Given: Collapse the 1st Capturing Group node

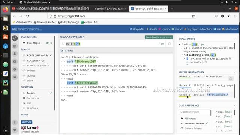Looking at the screenshot, I should [x=182, y=55].
